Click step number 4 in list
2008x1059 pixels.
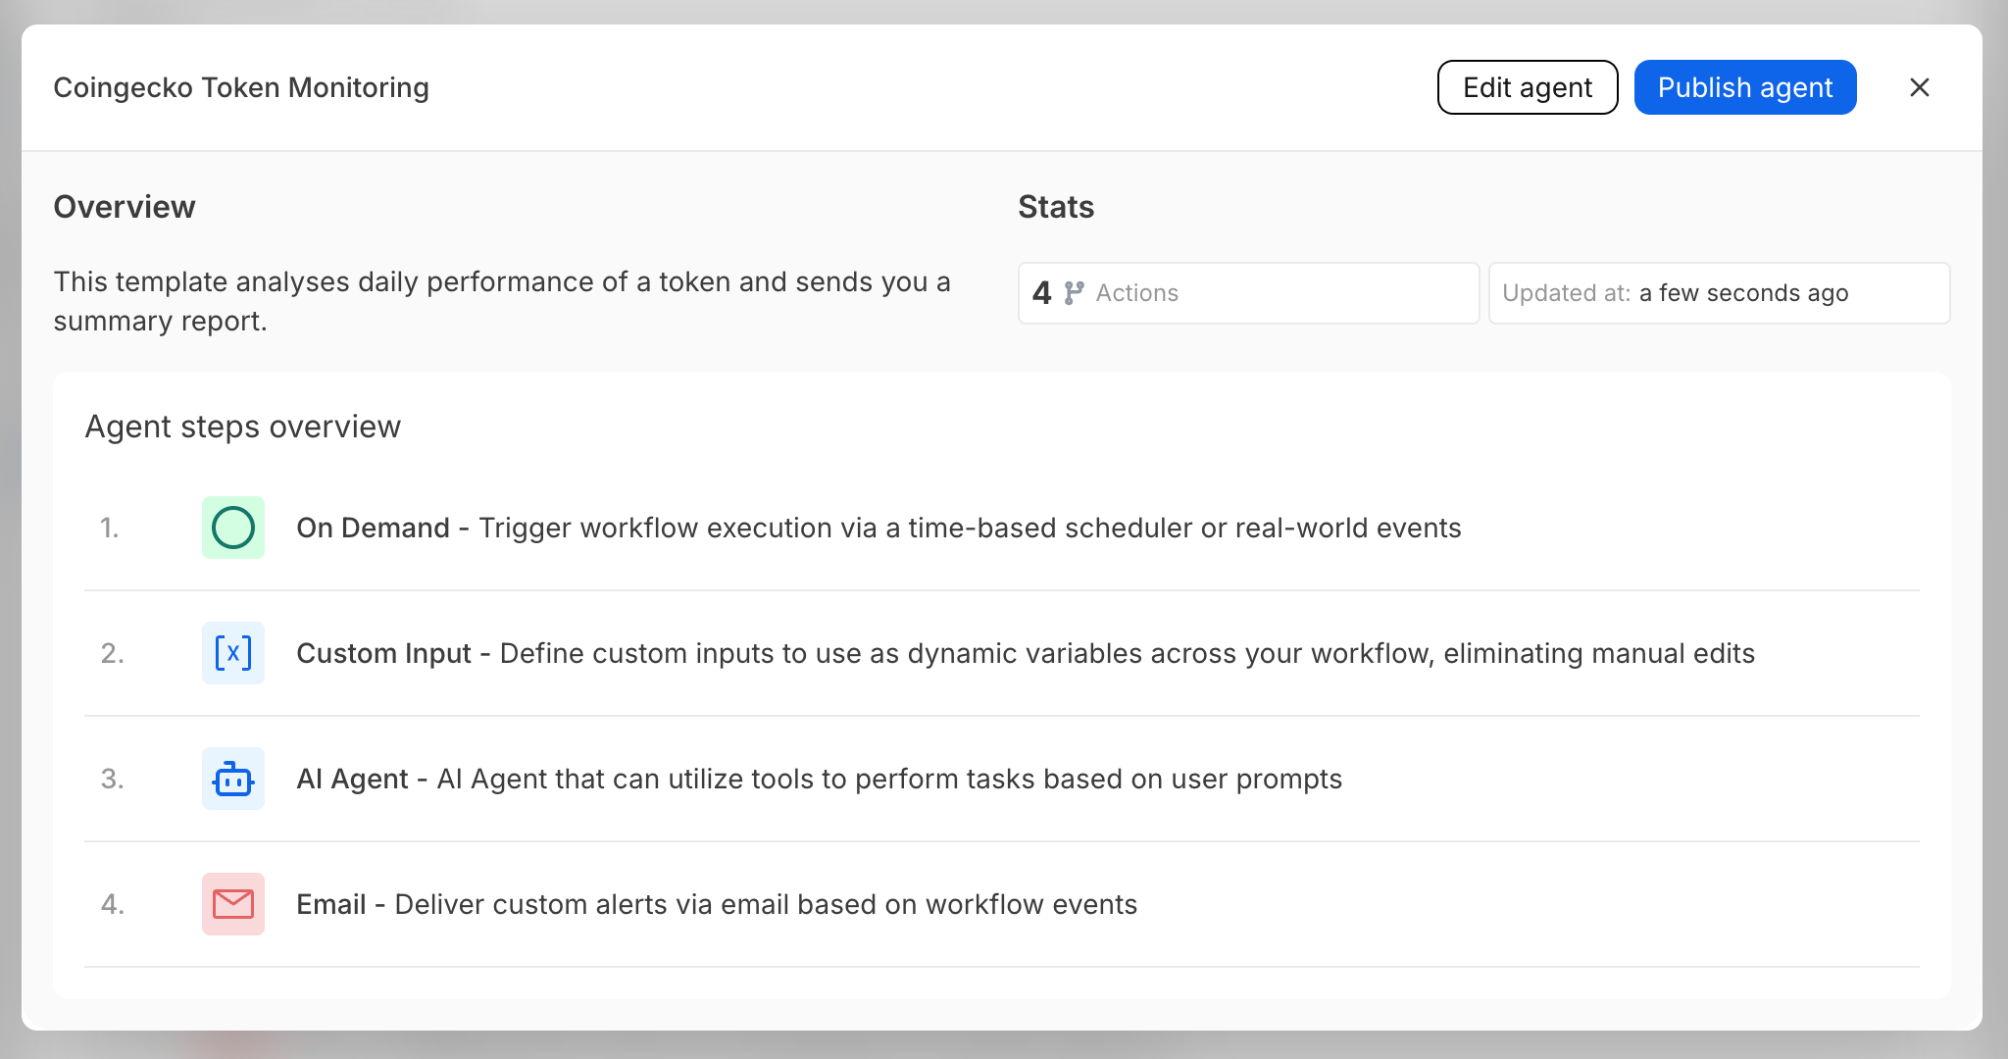point(112,904)
